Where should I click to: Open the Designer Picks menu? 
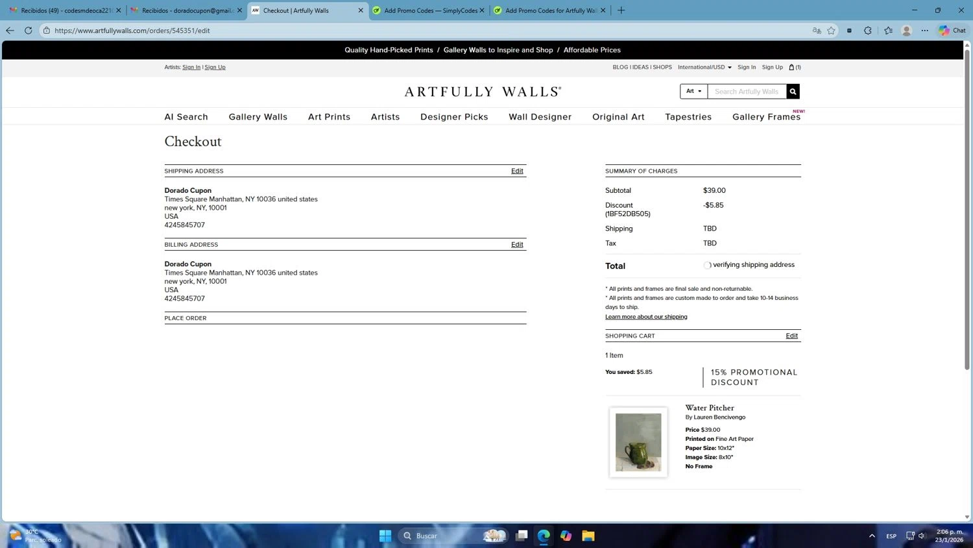coord(454,117)
